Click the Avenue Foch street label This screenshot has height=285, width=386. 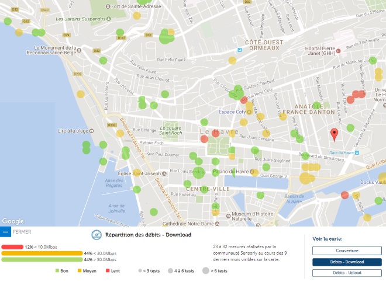151,142
